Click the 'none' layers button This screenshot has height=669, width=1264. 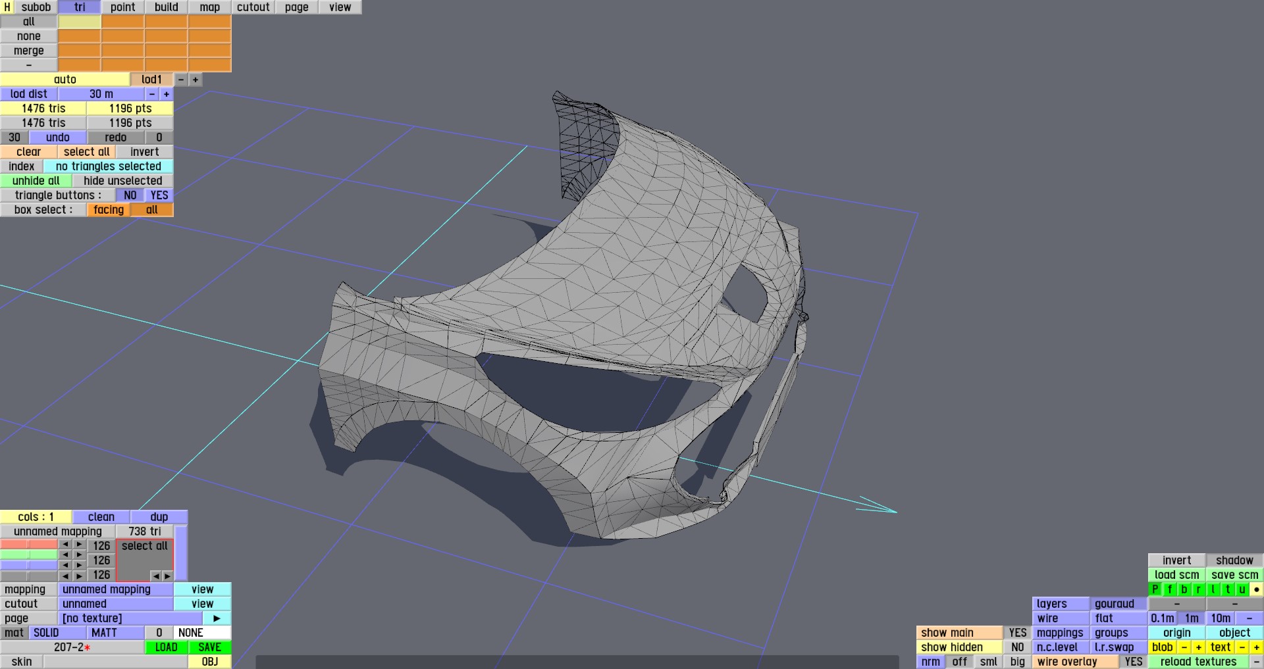[28, 36]
